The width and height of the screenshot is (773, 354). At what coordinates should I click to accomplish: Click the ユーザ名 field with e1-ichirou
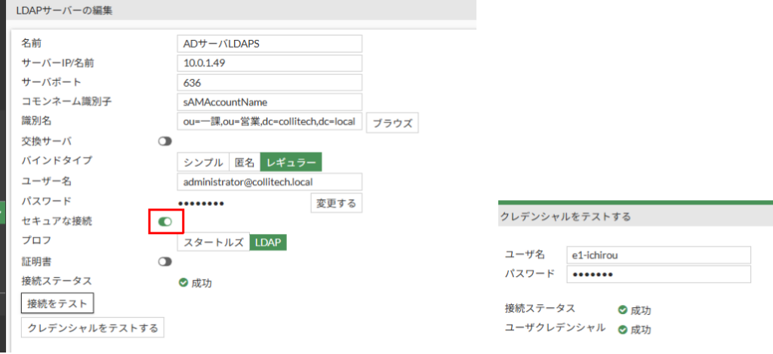click(x=658, y=255)
